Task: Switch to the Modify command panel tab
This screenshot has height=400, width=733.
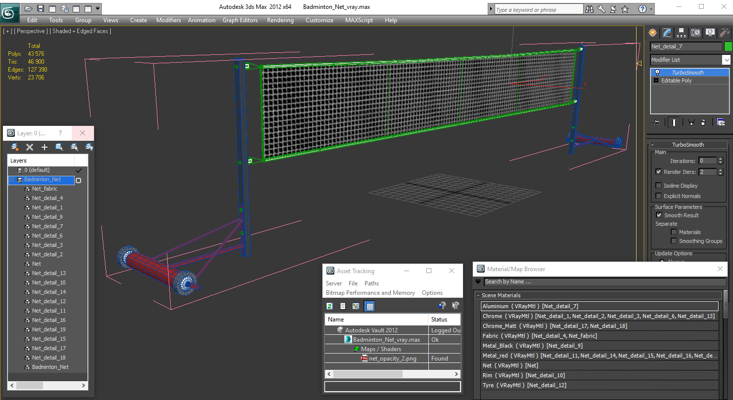Action: [667, 33]
